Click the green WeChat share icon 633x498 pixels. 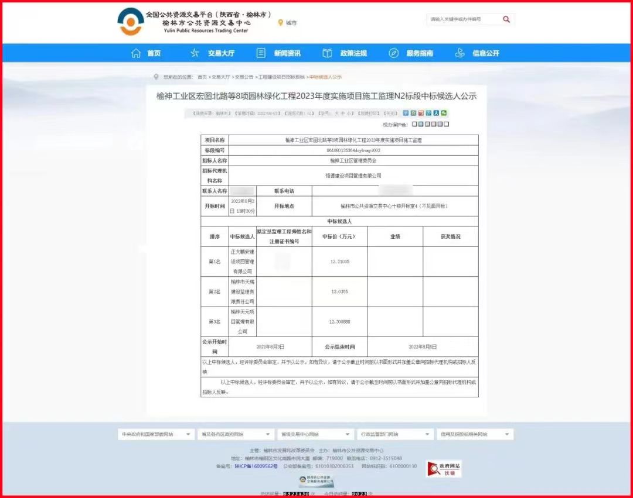point(444,113)
